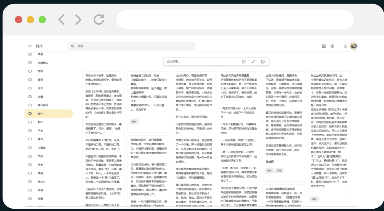Focus the 搜索 search field
The image size is (384, 211).
point(131,46)
